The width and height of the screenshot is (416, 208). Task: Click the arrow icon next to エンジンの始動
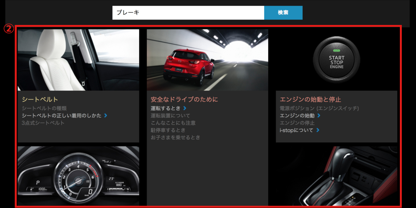click(319, 116)
